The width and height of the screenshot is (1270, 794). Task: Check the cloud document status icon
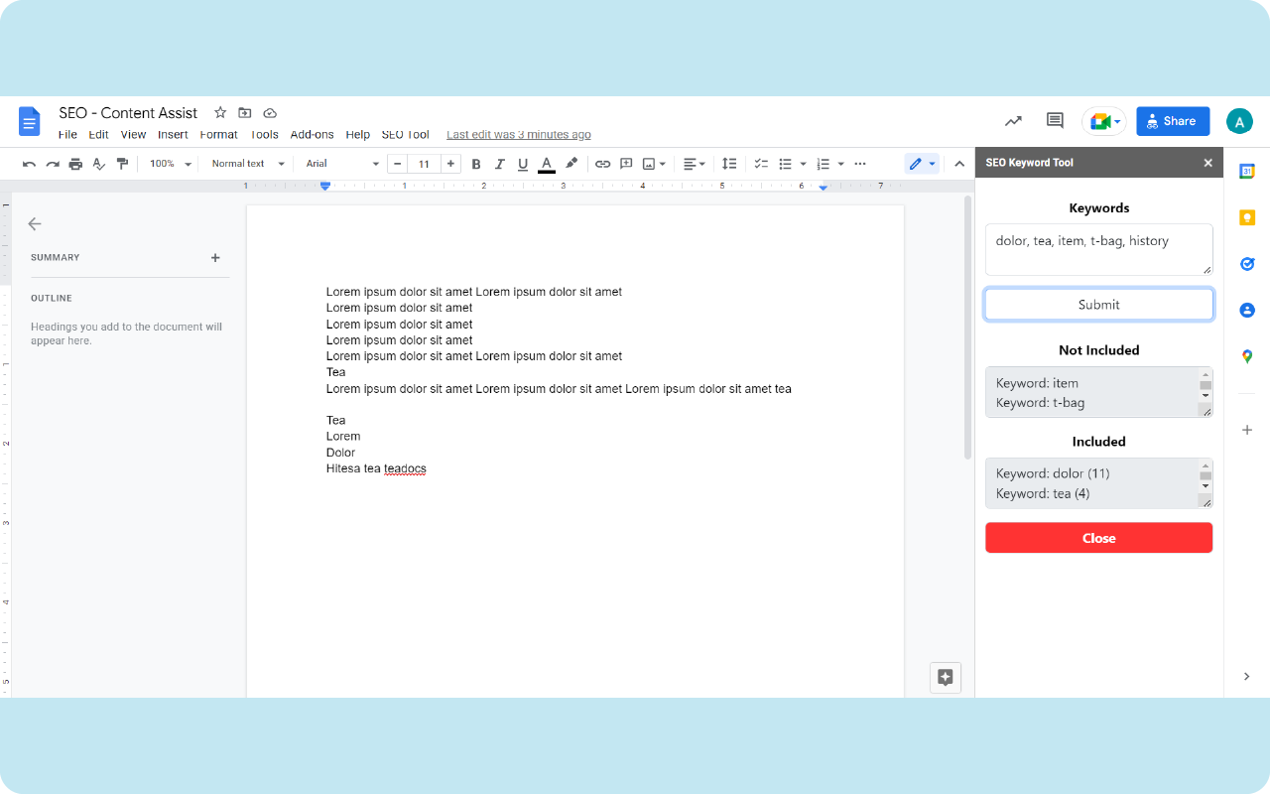(270, 113)
